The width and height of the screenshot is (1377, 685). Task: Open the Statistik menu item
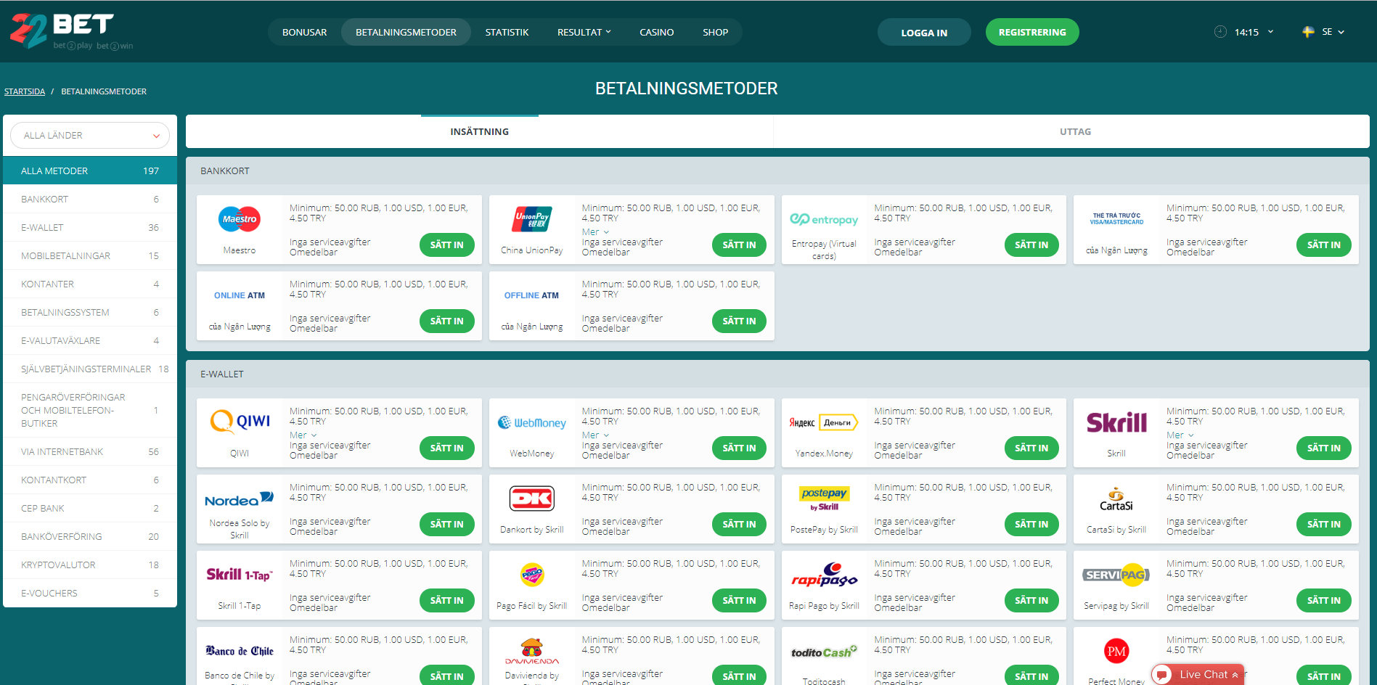click(507, 32)
